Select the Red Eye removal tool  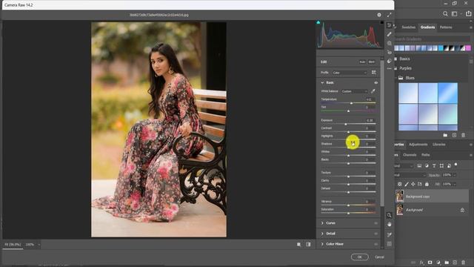(x=390, y=52)
